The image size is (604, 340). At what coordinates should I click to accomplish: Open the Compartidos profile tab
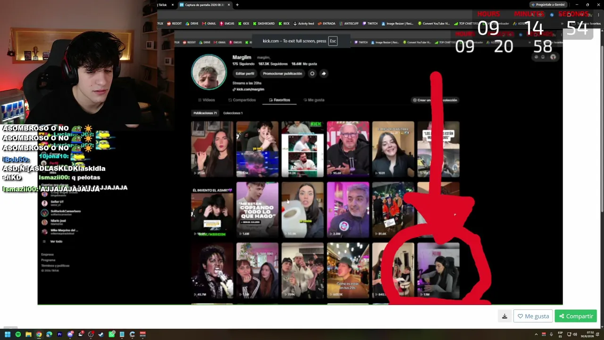(242, 100)
